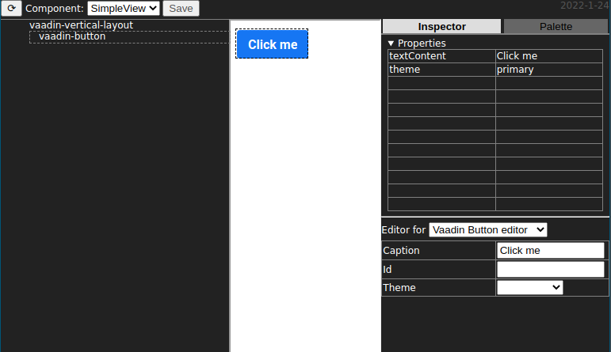Select the textContent property name cell

click(x=441, y=56)
